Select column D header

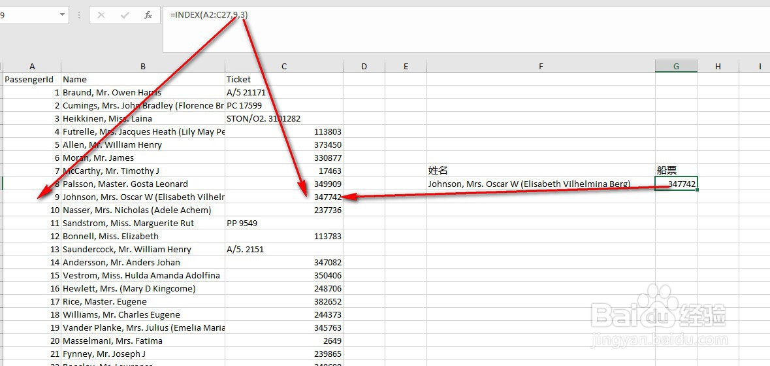(x=364, y=66)
